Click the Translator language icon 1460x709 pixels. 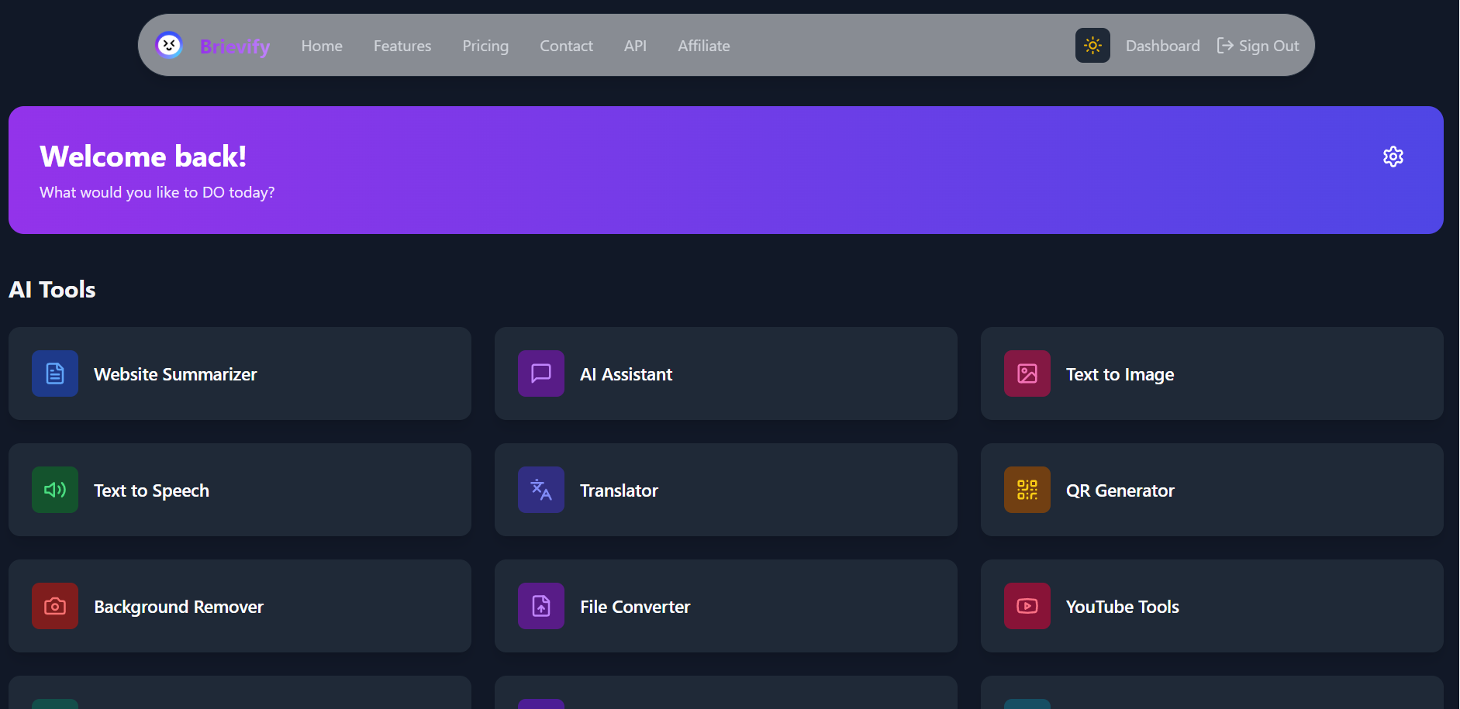541,490
